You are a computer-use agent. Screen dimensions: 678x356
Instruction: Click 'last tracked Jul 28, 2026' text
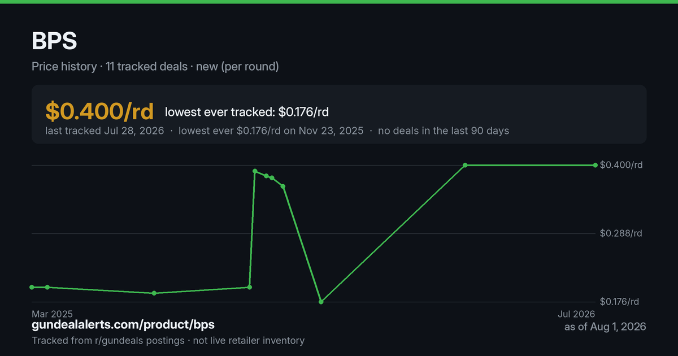pos(105,131)
